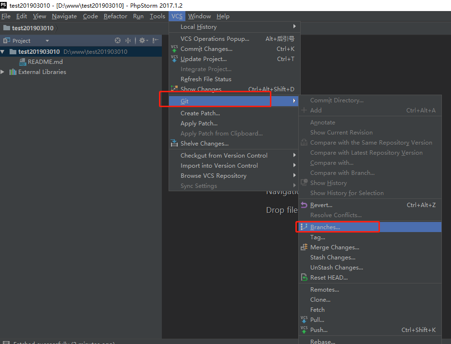Open the Help menu
Viewport: 451px width, 344px height.
(223, 16)
